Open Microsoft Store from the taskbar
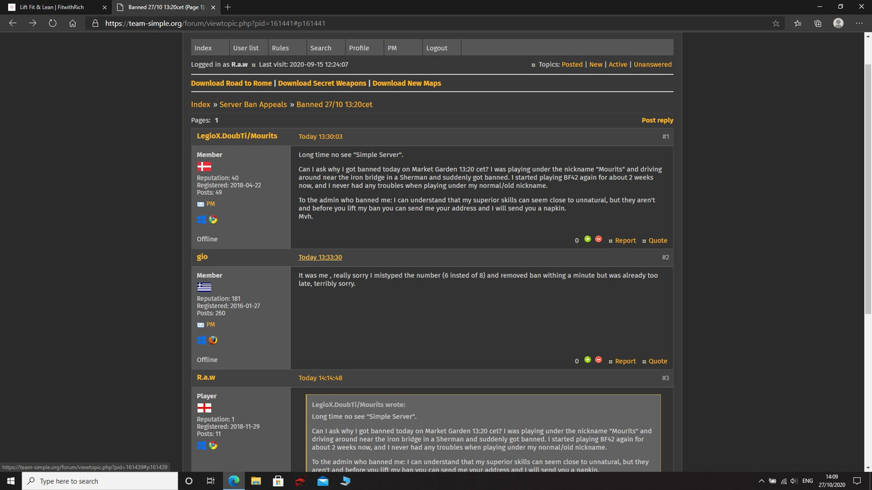The width and height of the screenshot is (872, 490). (x=278, y=481)
